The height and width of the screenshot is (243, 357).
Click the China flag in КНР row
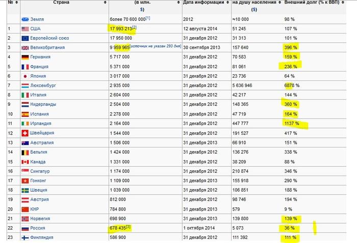pos(25,209)
